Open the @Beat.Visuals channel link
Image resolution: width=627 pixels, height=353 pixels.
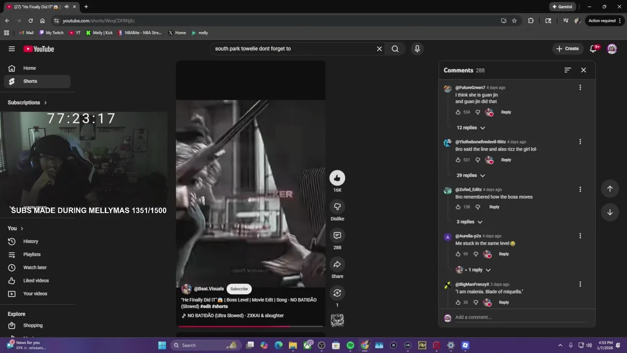coord(209,289)
